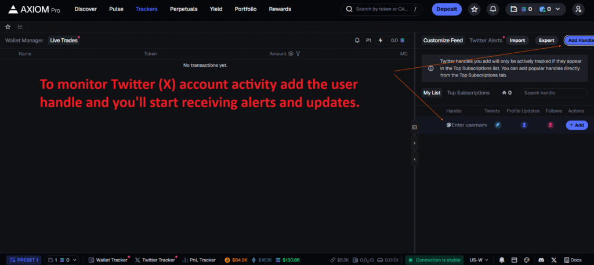This screenshot has width=594, height=265.
Task: Switch to the Top Subscriptions tab
Action: (468, 93)
